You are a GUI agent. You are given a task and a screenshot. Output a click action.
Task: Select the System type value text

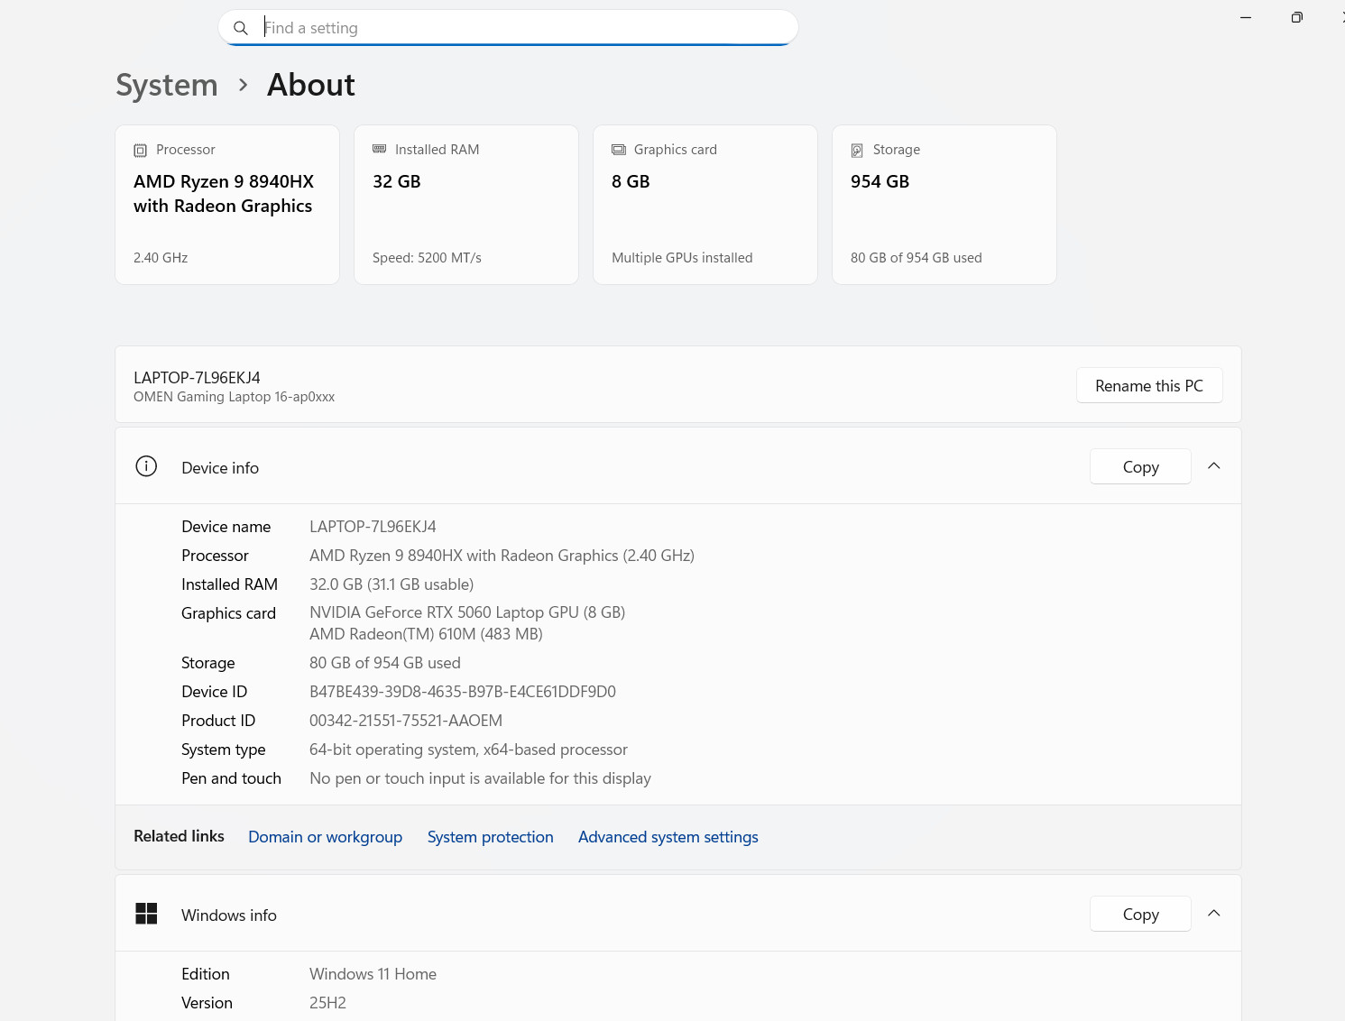468,750
